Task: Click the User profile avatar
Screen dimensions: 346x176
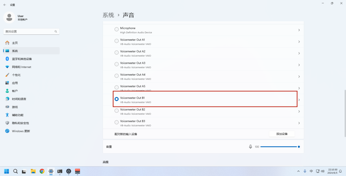Action: (9, 17)
